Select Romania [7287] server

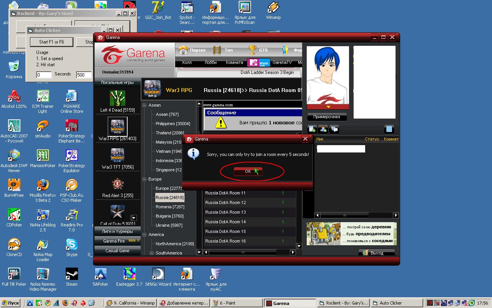[x=170, y=207]
